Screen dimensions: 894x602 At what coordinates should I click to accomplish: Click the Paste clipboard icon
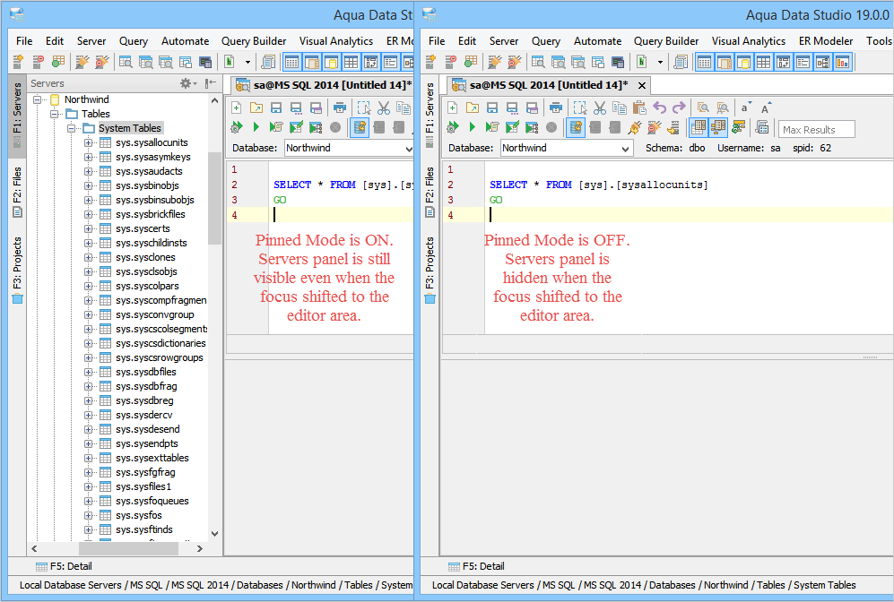pyautogui.click(x=639, y=107)
